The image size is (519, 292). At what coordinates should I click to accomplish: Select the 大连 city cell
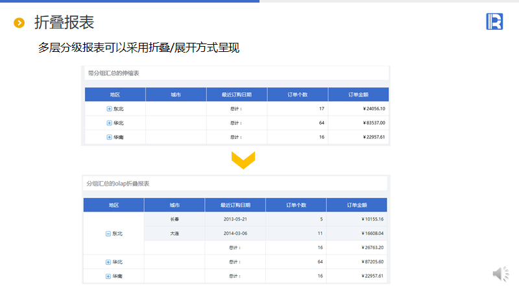(174, 234)
